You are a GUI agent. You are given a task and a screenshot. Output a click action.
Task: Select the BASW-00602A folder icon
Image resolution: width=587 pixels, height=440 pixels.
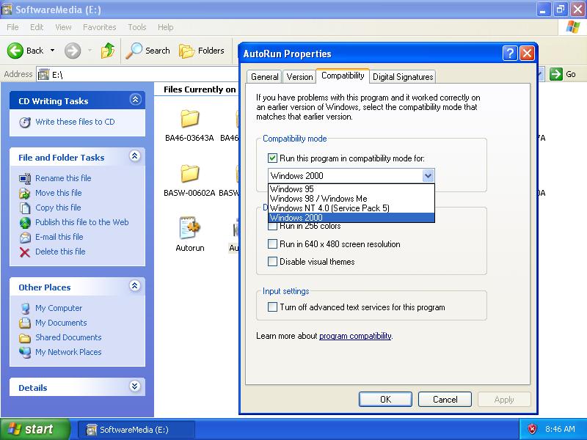(190, 174)
